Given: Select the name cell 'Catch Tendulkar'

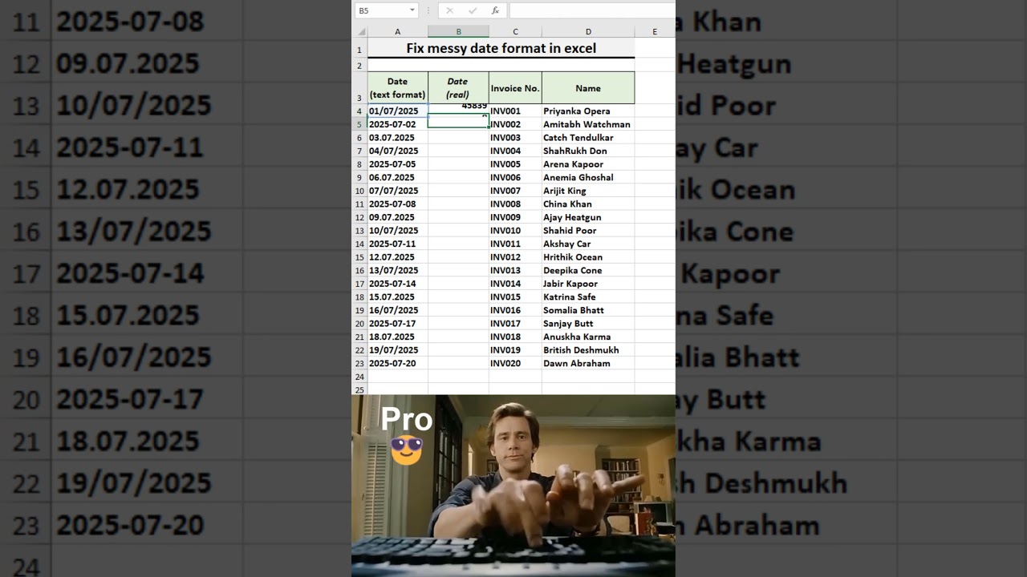Looking at the screenshot, I should [x=588, y=138].
